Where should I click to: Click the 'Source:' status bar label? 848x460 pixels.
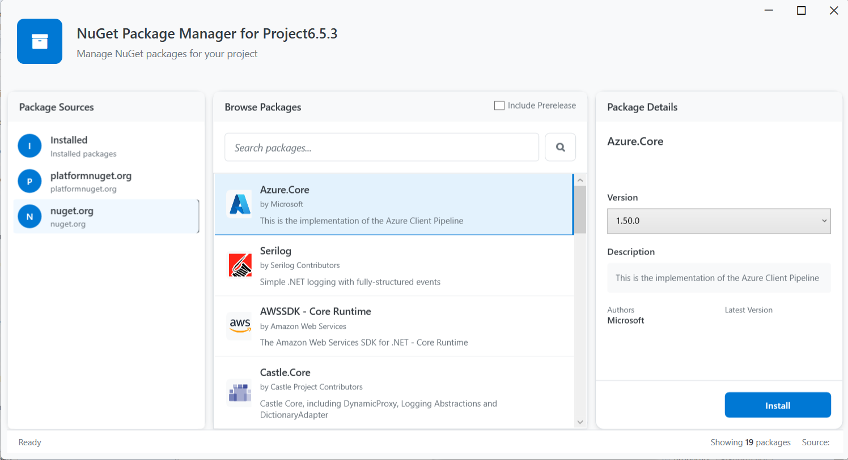click(816, 442)
